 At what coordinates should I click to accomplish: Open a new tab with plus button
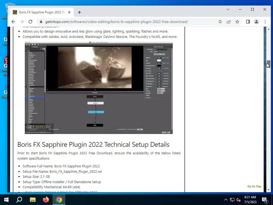(x=79, y=12)
